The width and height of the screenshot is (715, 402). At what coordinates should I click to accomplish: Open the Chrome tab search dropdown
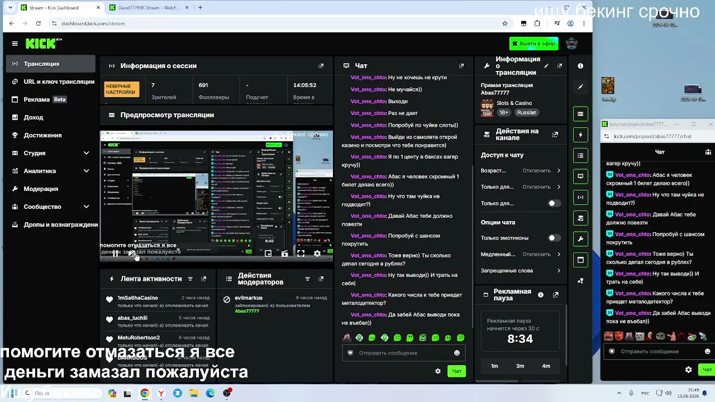[11, 8]
